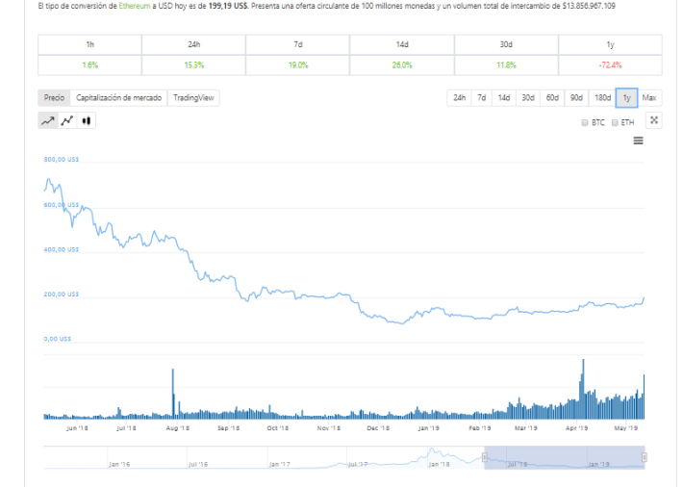This screenshot has height=487, width=683.
Task: Open Capitalización de mercado tab
Action: [118, 97]
